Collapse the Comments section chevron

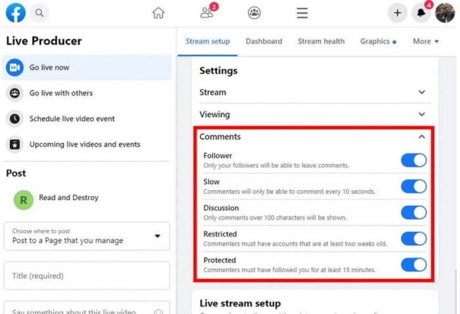[x=422, y=136]
